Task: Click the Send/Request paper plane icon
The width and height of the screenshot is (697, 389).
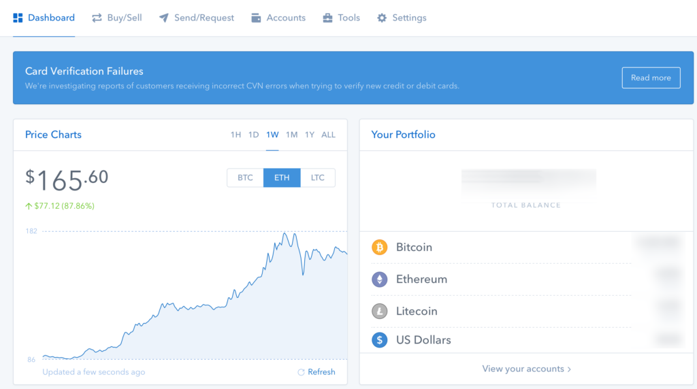Action: 164,18
